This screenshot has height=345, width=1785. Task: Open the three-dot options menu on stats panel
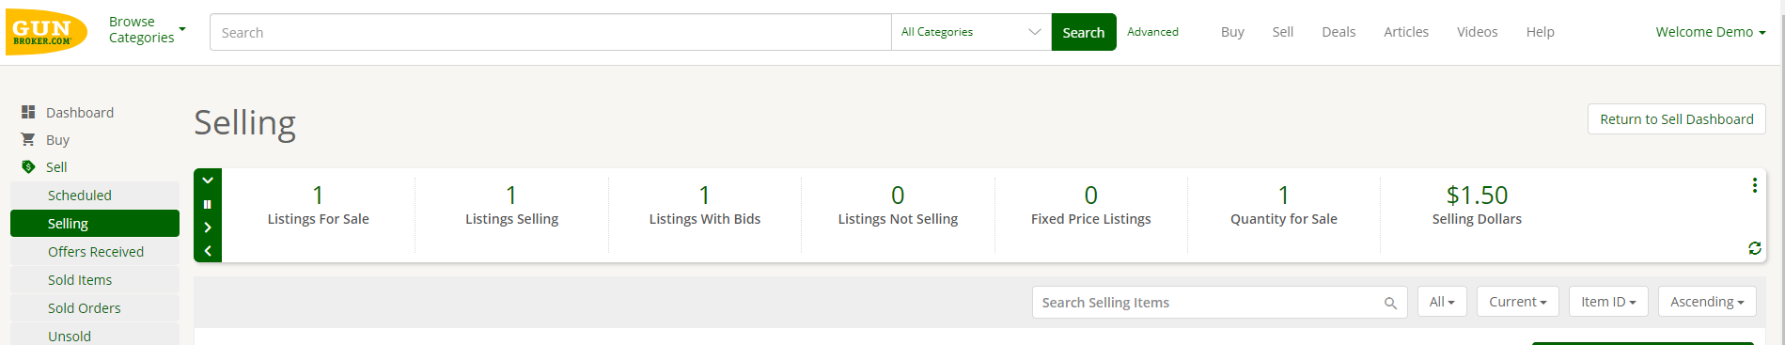pyautogui.click(x=1754, y=185)
